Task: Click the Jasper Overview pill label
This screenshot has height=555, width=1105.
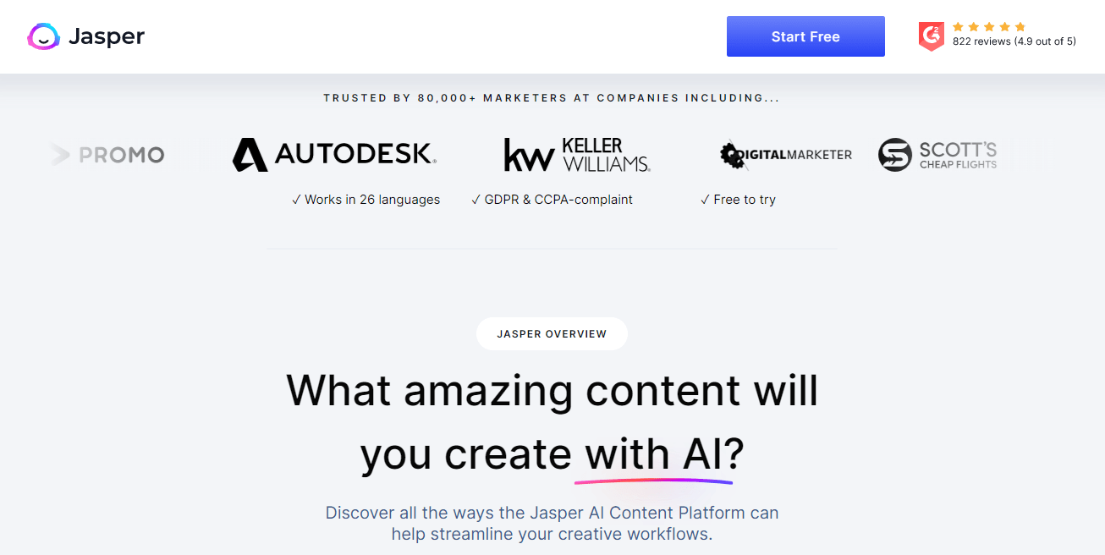Action: 552,333
